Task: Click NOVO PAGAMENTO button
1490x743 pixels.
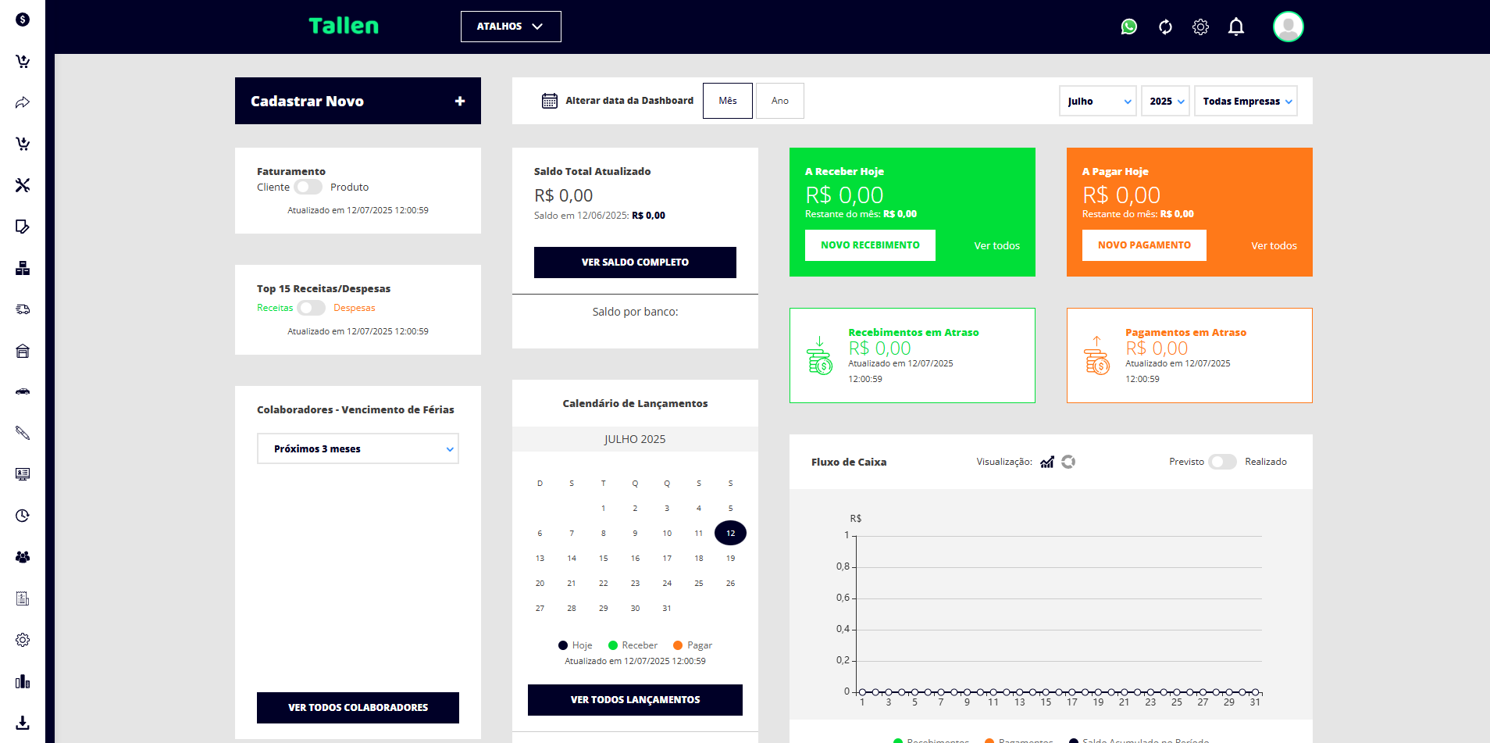Action: (x=1144, y=245)
